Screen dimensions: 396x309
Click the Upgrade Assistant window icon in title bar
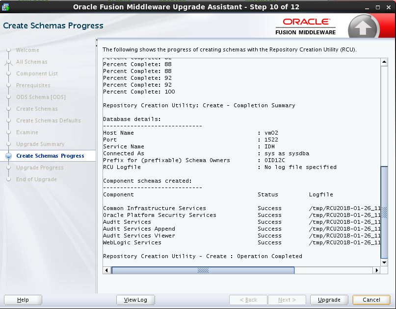click(5, 7)
